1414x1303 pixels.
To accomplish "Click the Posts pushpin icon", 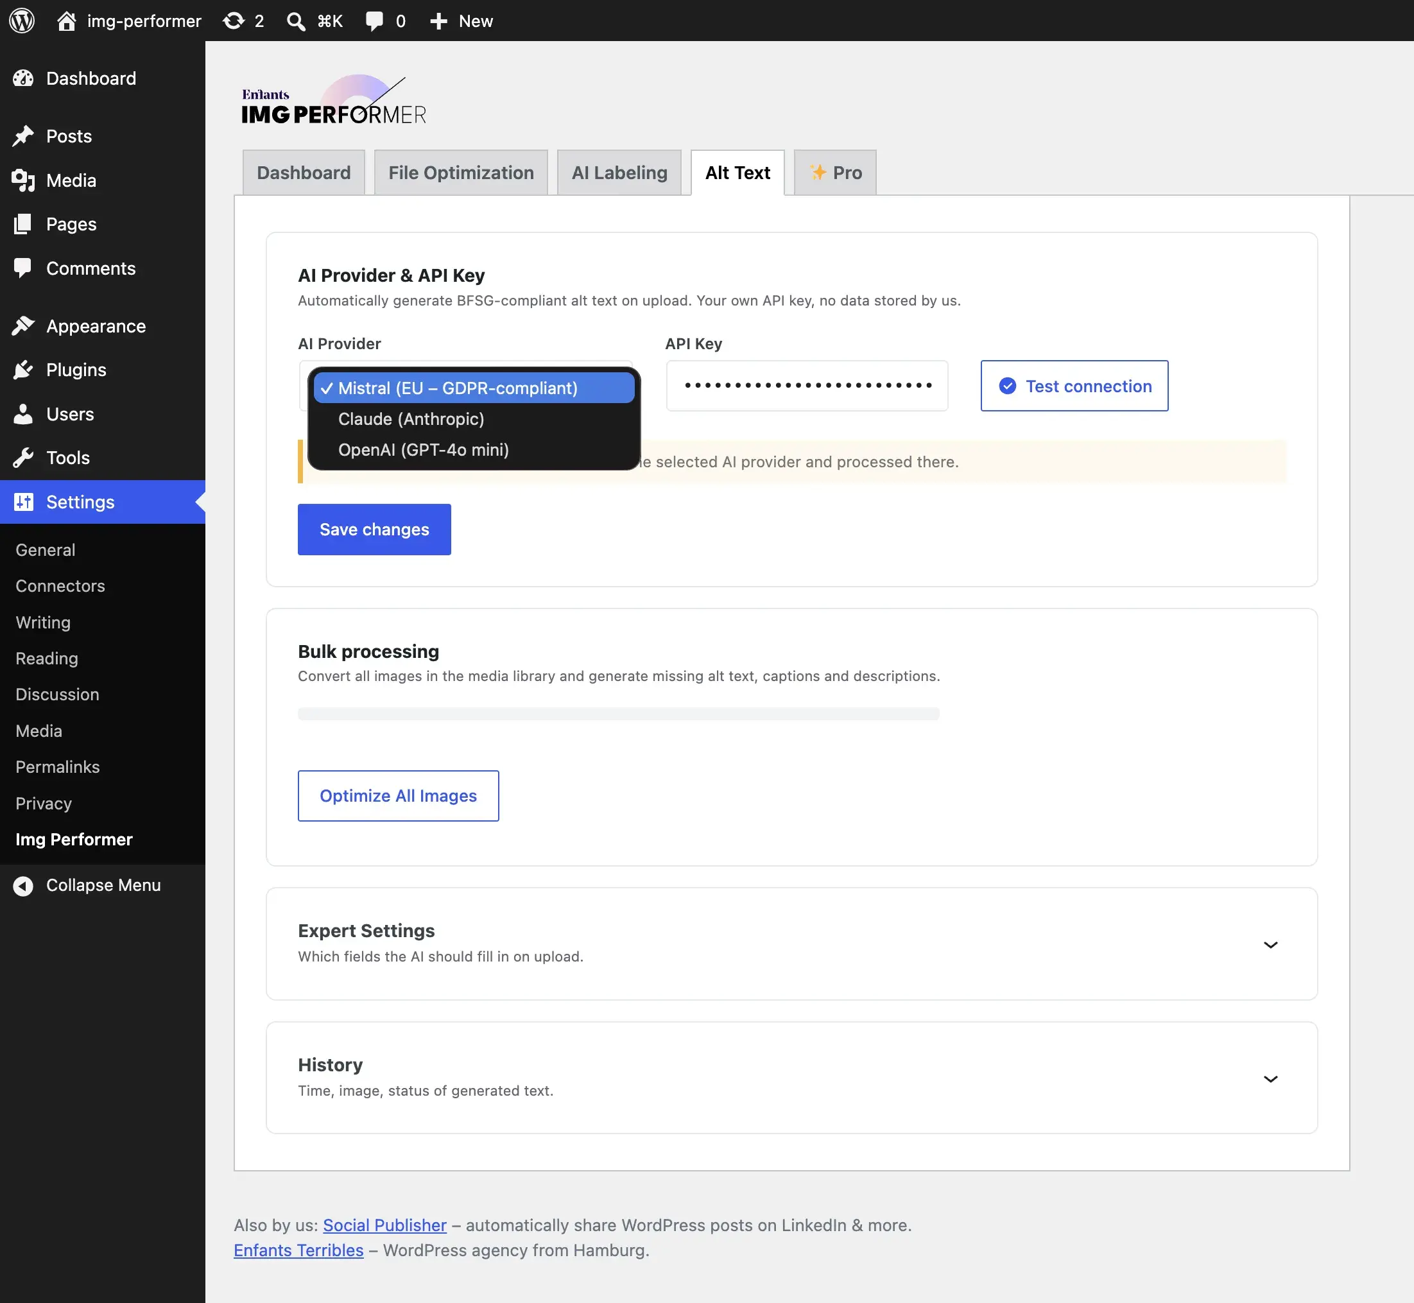I will pyautogui.click(x=23, y=136).
